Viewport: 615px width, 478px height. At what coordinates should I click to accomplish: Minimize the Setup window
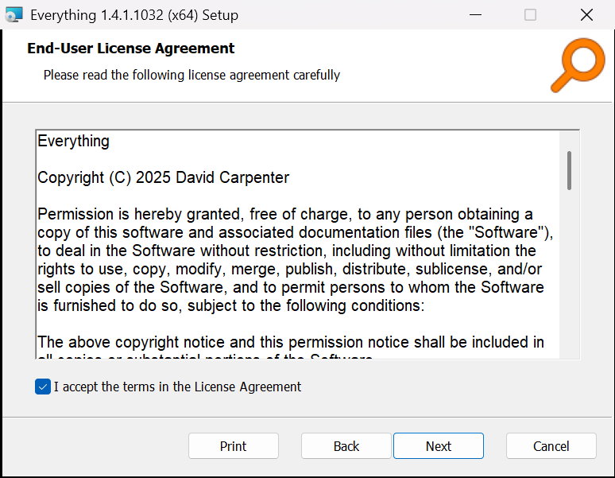coord(475,15)
